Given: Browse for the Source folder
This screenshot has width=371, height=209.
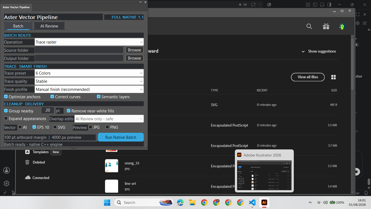Looking at the screenshot, I should [134, 50].
